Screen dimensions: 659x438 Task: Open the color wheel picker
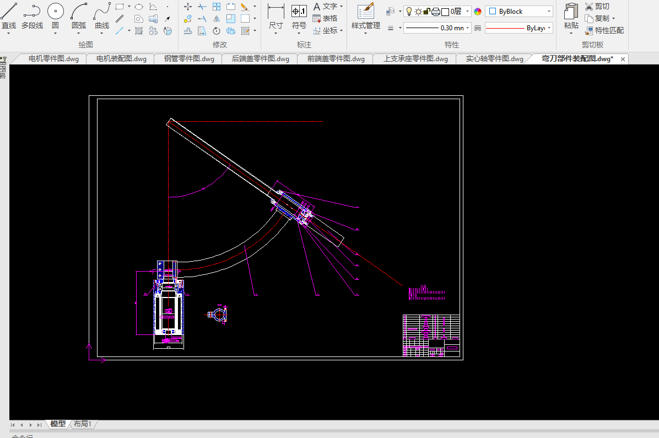click(478, 12)
